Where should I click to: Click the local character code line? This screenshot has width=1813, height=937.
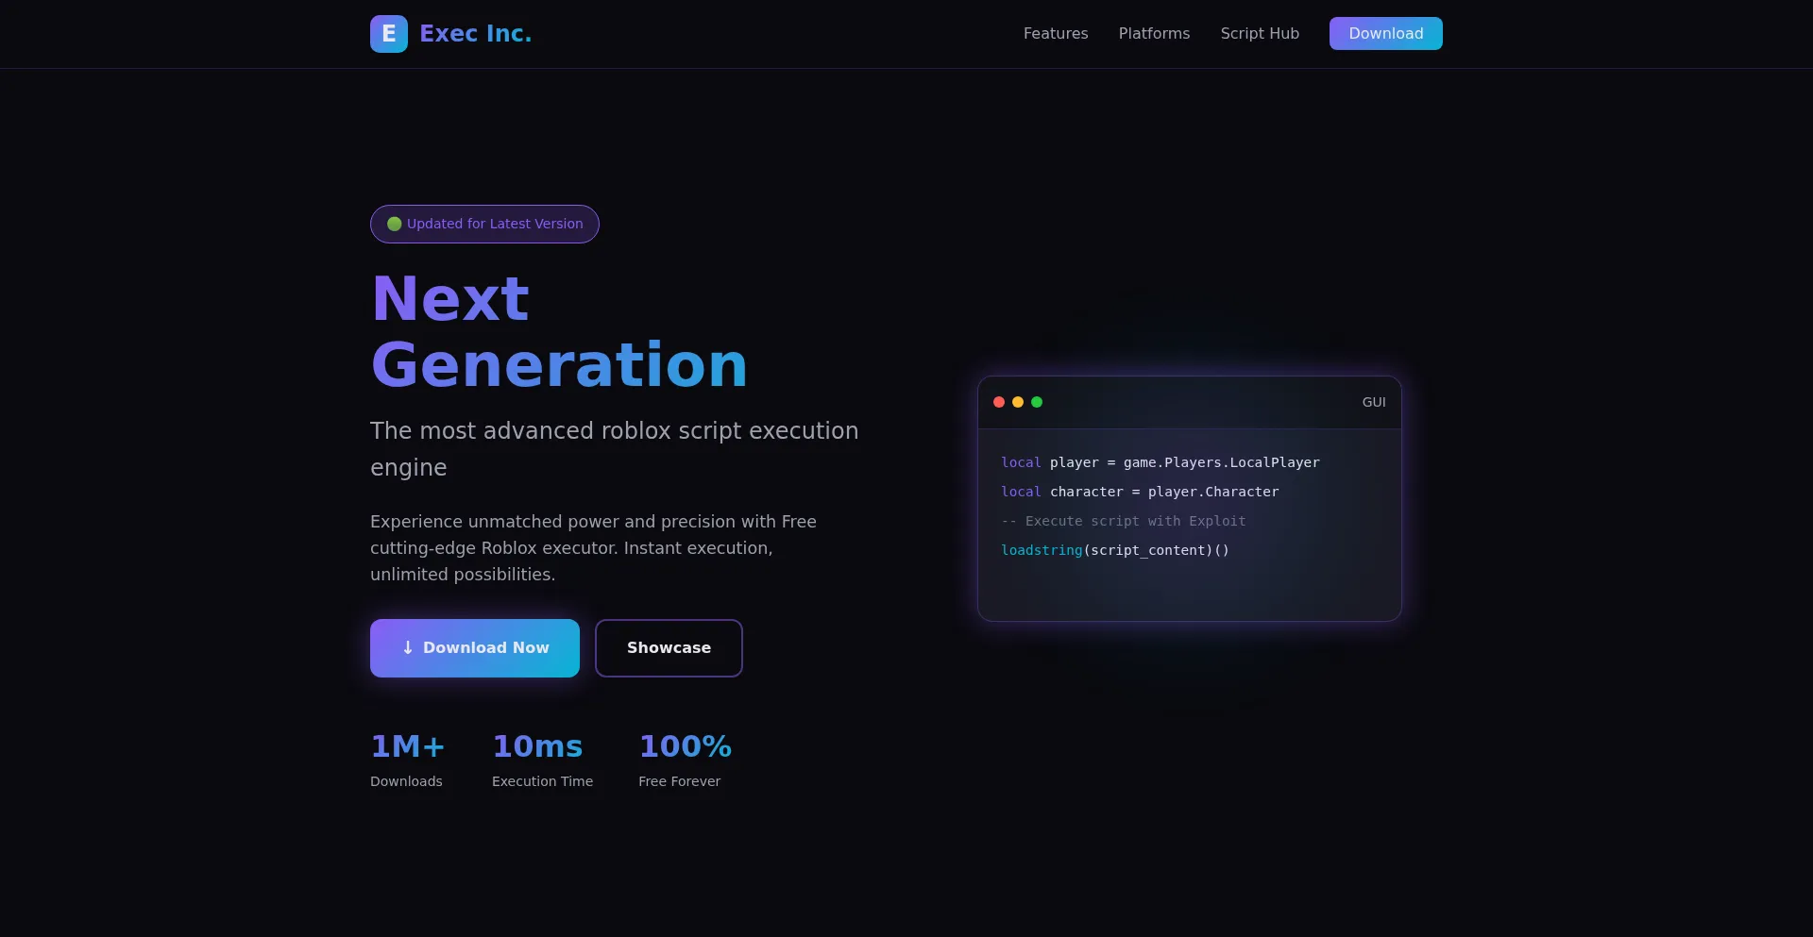1140,492
